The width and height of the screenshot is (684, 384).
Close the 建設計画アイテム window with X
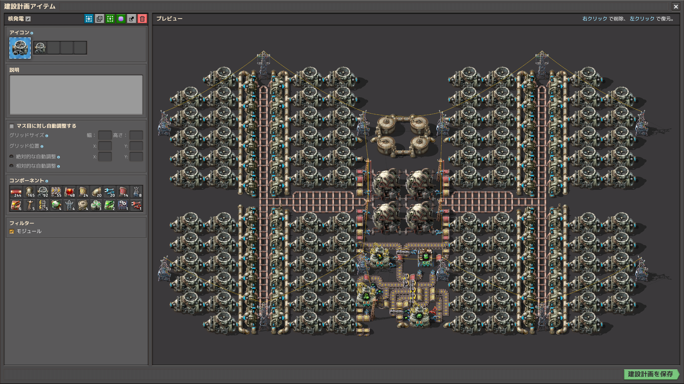tap(676, 6)
